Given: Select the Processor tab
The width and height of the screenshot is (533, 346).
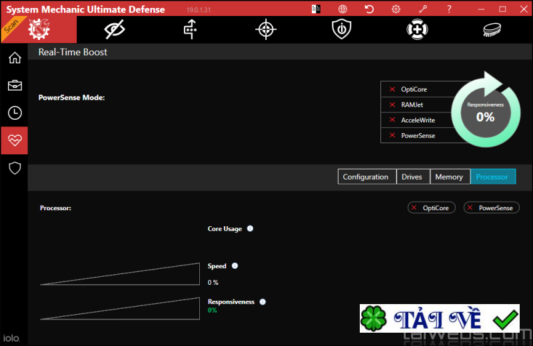Looking at the screenshot, I should [493, 176].
